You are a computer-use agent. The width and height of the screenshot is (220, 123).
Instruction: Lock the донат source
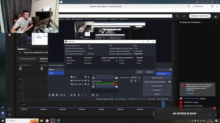coord(88,77)
